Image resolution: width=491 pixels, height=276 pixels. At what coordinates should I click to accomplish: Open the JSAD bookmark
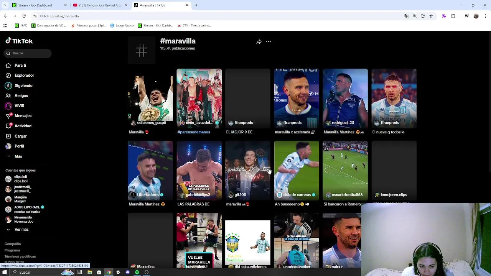click(x=21, y=26)
